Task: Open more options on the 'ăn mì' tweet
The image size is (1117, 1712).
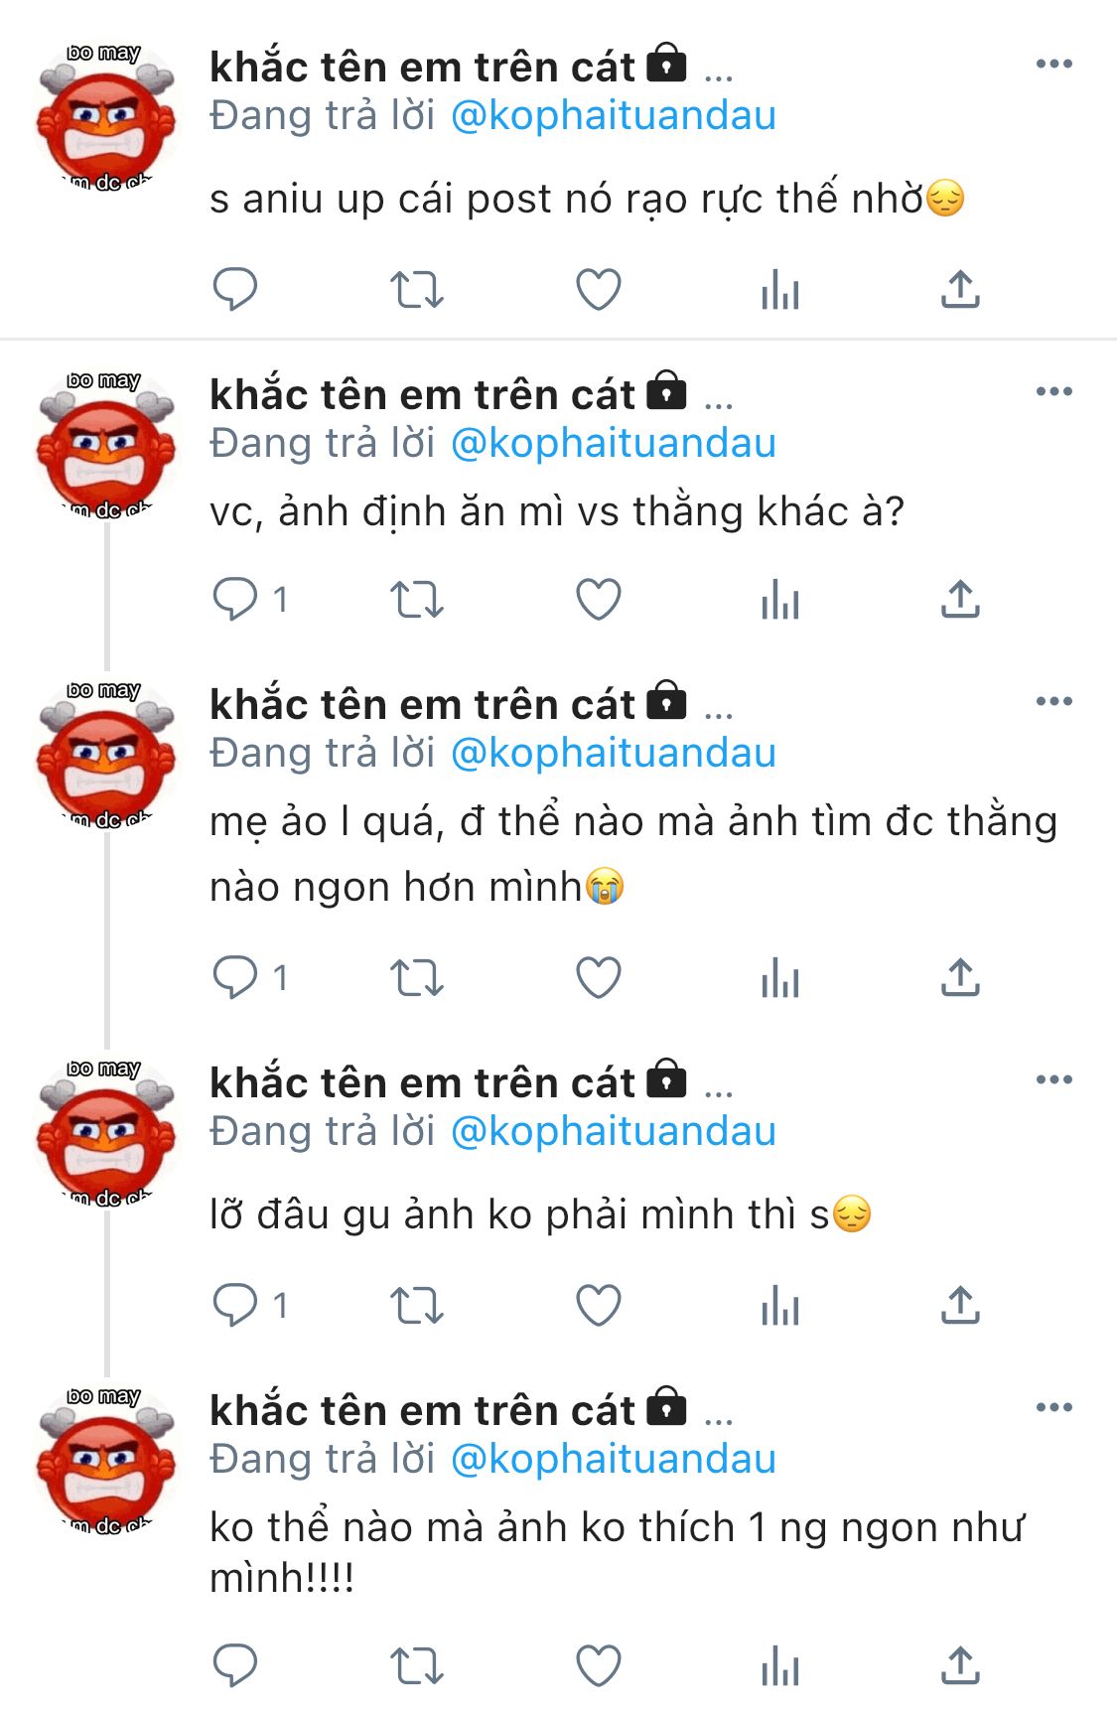Action: pyautogui.click(x=1053, y=392)
